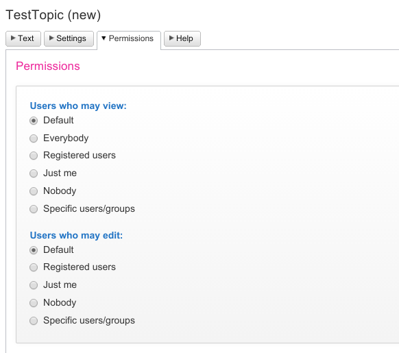
Task: Open the Help tab
Action: coord(182,38)
